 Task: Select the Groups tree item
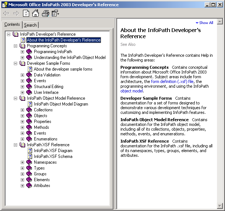click(x=40, y=174)
